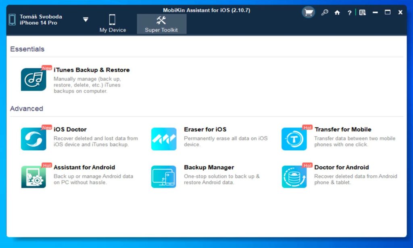This screenshot has height=248, width=413.
Task: Expand the device selector dropdown arrow
Action: (86, 19)
